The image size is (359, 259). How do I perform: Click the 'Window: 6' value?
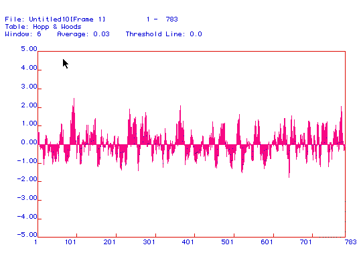tap(23, 34)
